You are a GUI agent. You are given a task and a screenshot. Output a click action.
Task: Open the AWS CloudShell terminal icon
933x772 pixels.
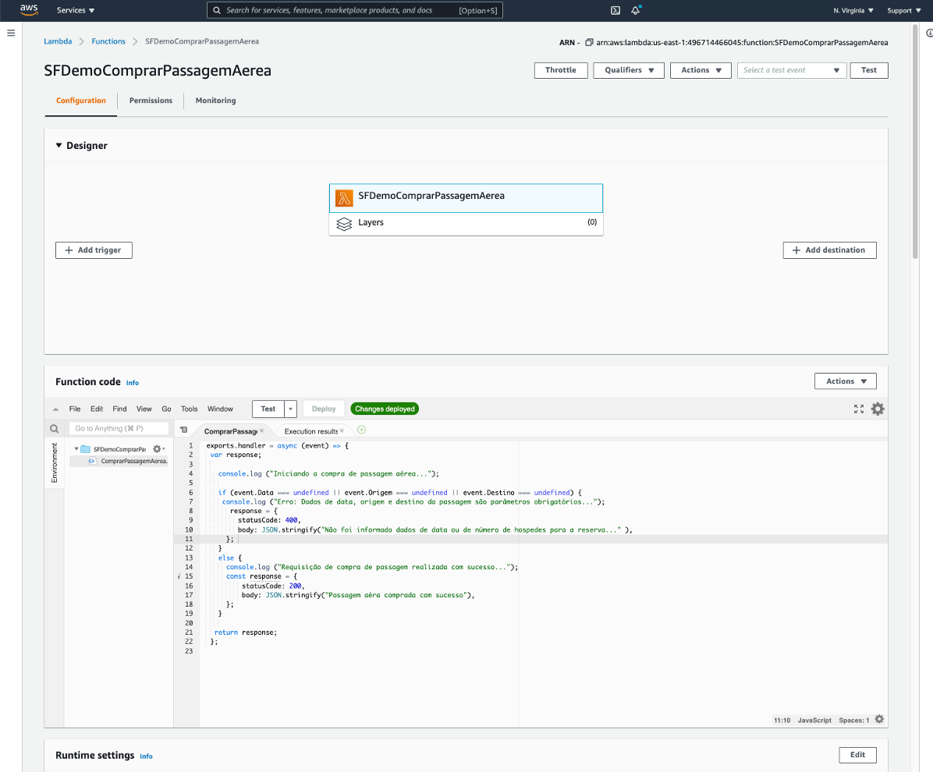pyautogui.click(x=615, y=10)
